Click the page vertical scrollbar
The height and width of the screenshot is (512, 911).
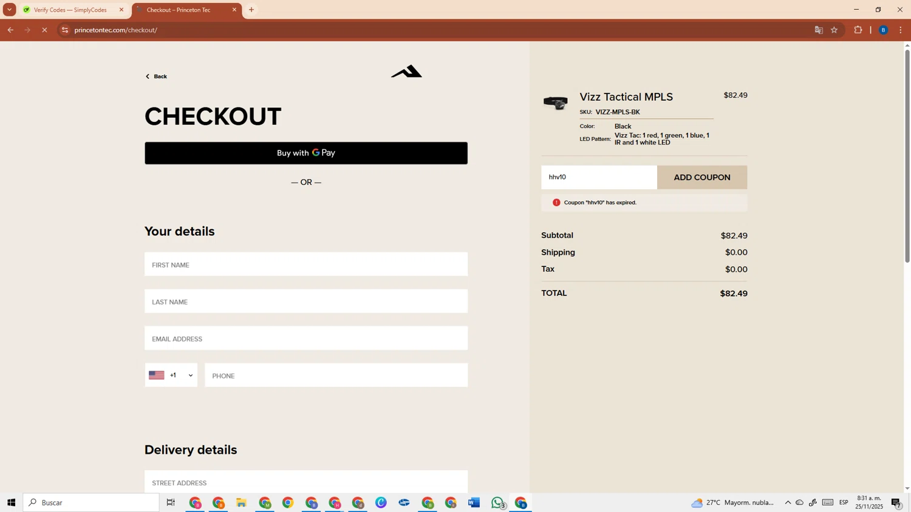[x=907, y=157]
